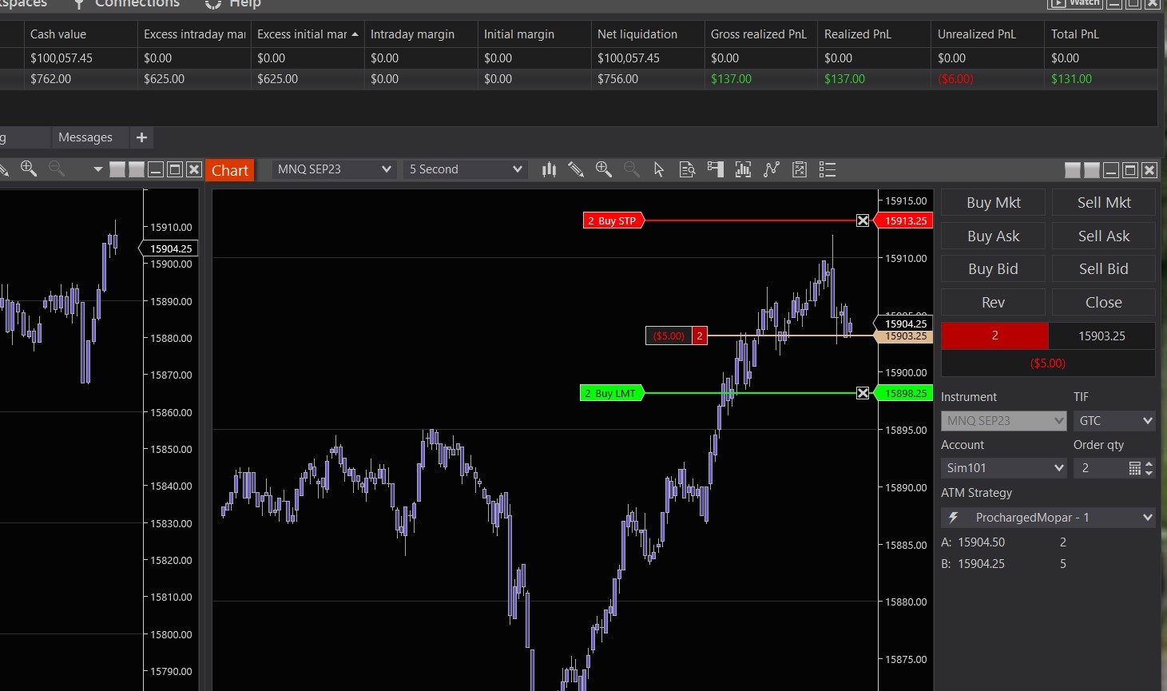The width and height of the screenshot is (1167, 691).
Task: Open the chart properties list icon
Action: 828,169
